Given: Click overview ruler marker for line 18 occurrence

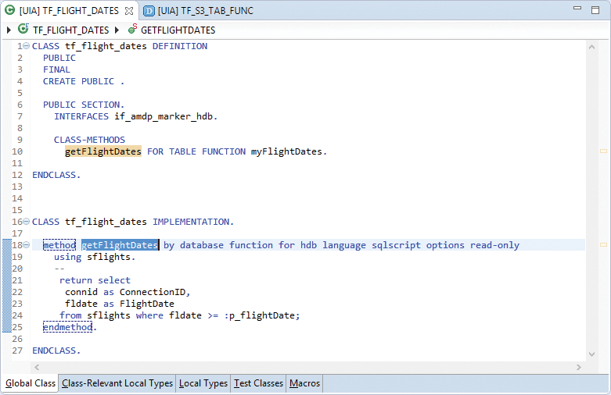Looking at the screenshot, I should tap(603, 244).
